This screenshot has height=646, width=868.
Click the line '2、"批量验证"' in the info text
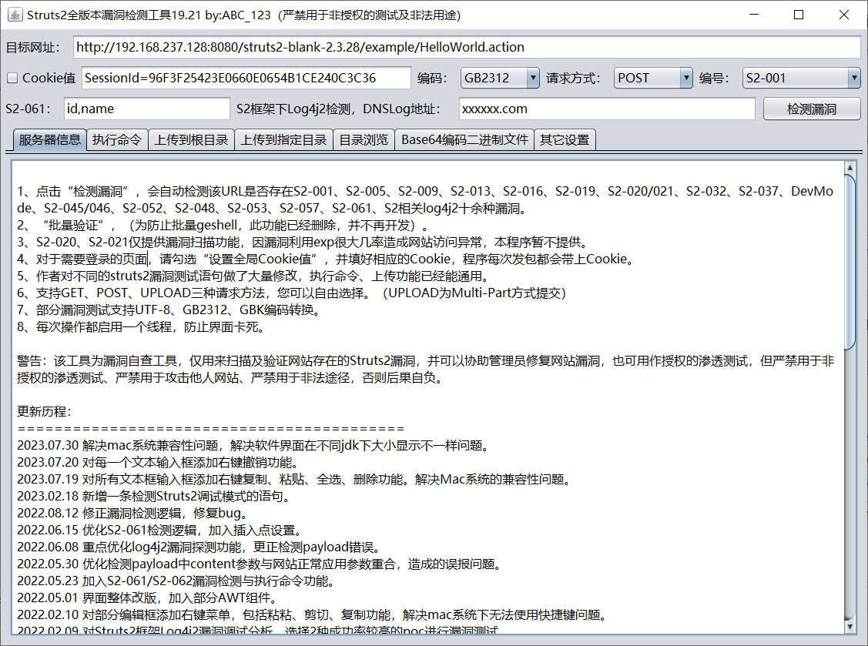coord(223,226)
